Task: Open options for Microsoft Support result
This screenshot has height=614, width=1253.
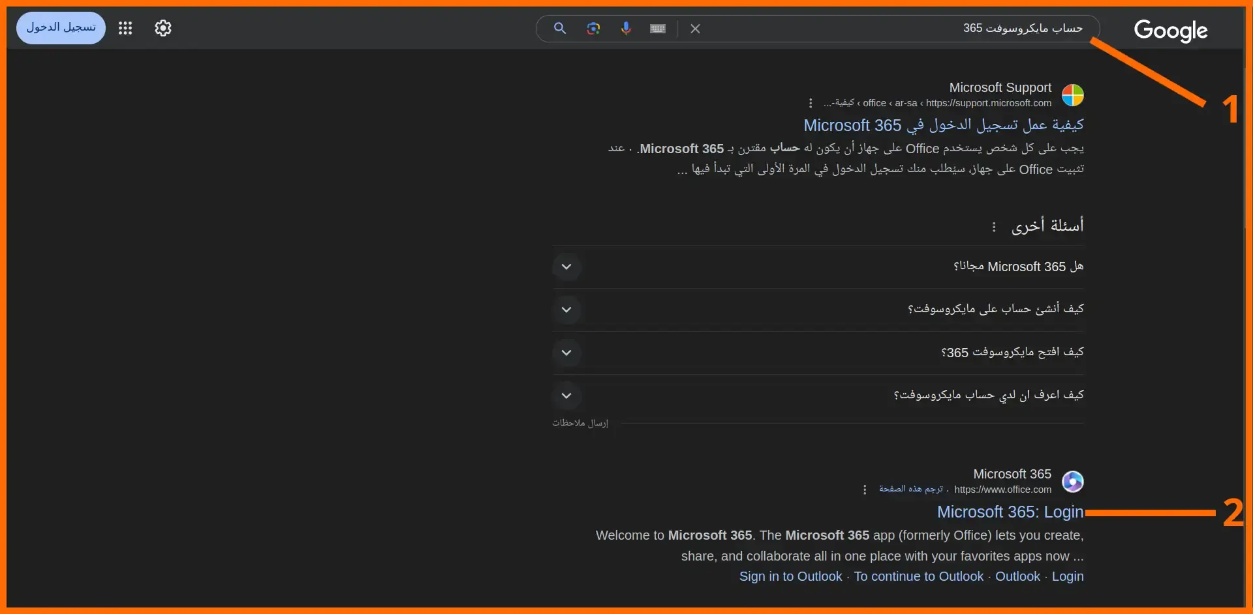Action: tap(811, 103)
